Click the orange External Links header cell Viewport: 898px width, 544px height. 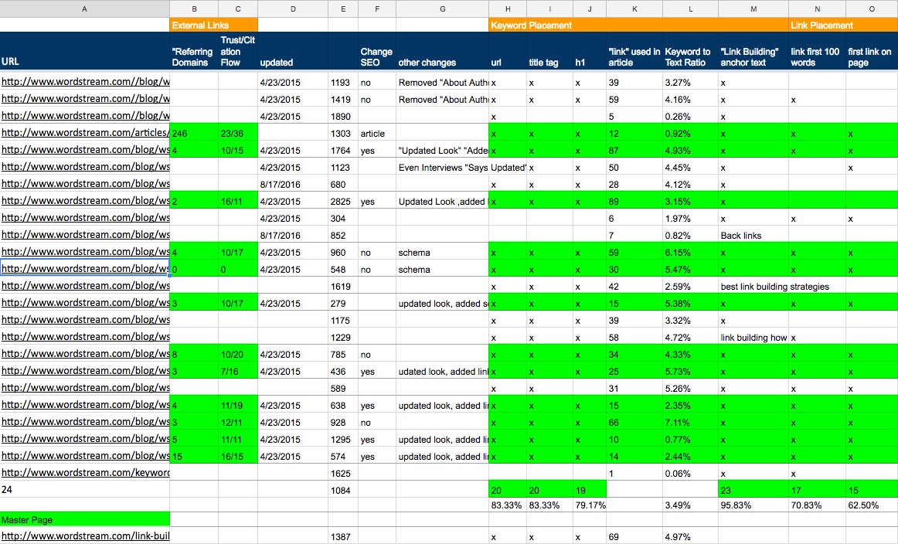(x=214, y=25)
